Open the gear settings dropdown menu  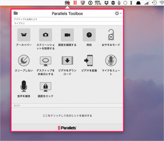[118, 13]
